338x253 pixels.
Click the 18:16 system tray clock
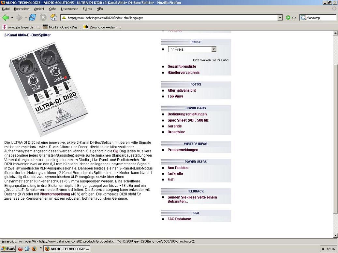tap(331, 249)
